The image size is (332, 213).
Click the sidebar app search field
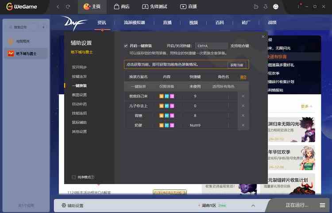23,27
